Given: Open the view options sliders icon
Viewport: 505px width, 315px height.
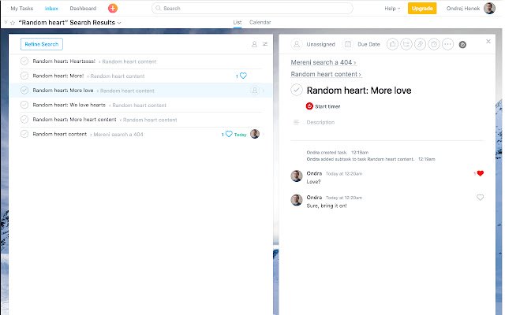Looking at the screenshot, I should click(x=265, y=44).
